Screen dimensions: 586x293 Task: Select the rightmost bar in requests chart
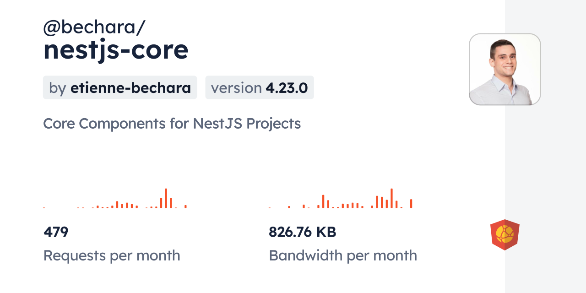coord(185,206)
